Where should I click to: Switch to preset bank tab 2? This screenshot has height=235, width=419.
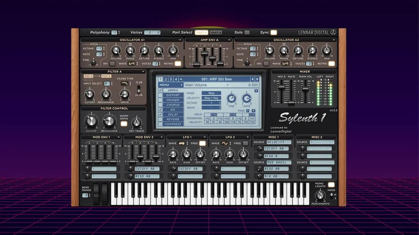pos(165,79)
